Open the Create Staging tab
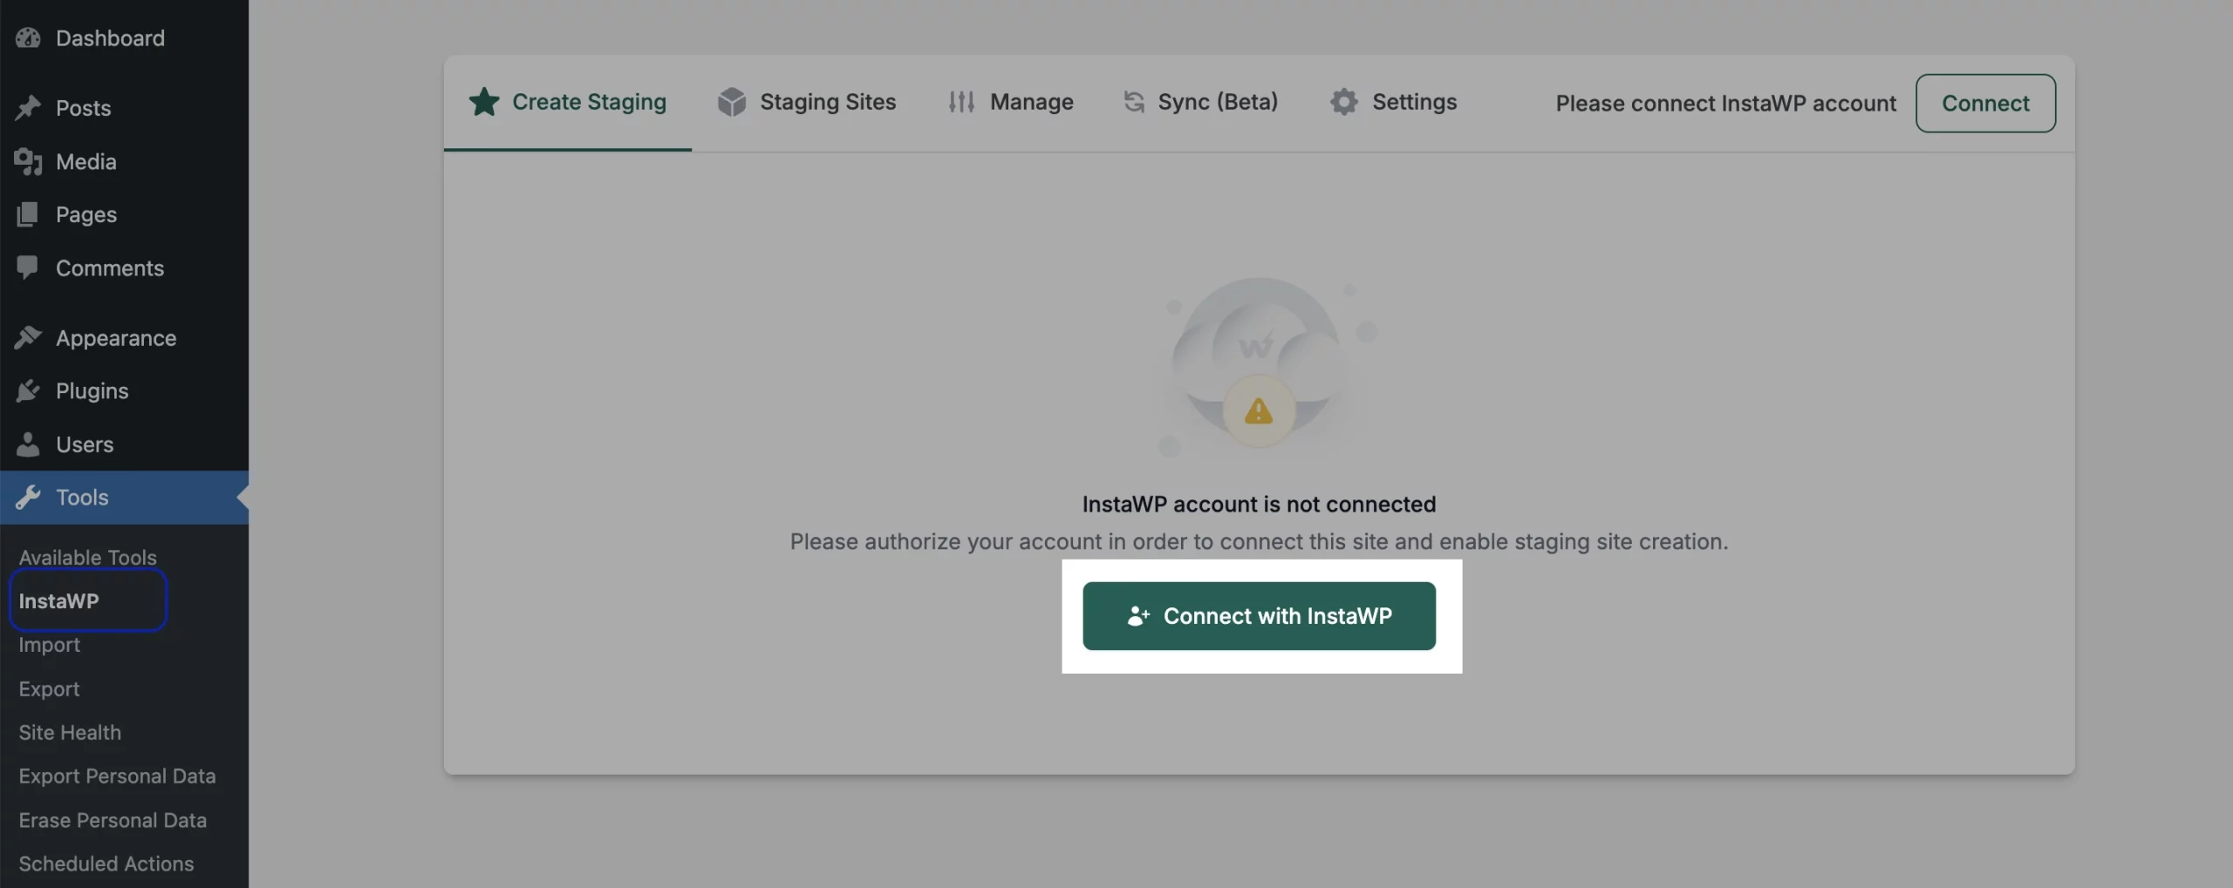 click(x=568, y=102)
